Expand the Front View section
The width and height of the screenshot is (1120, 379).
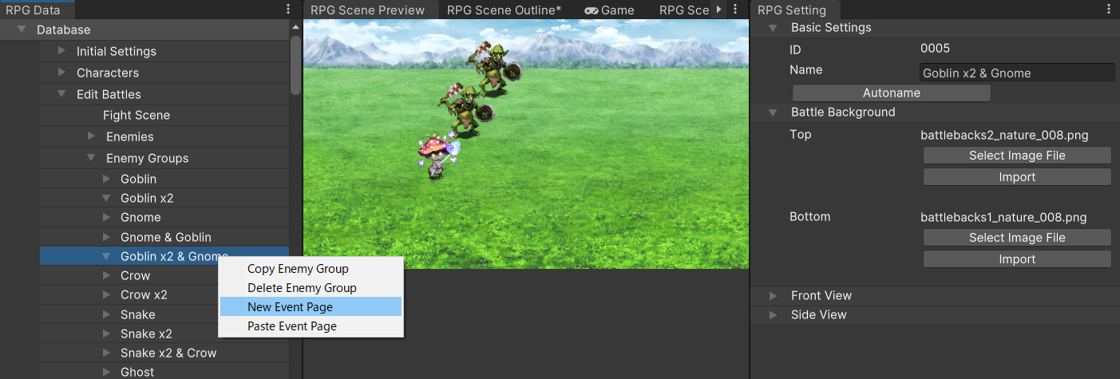click(773, 295)
